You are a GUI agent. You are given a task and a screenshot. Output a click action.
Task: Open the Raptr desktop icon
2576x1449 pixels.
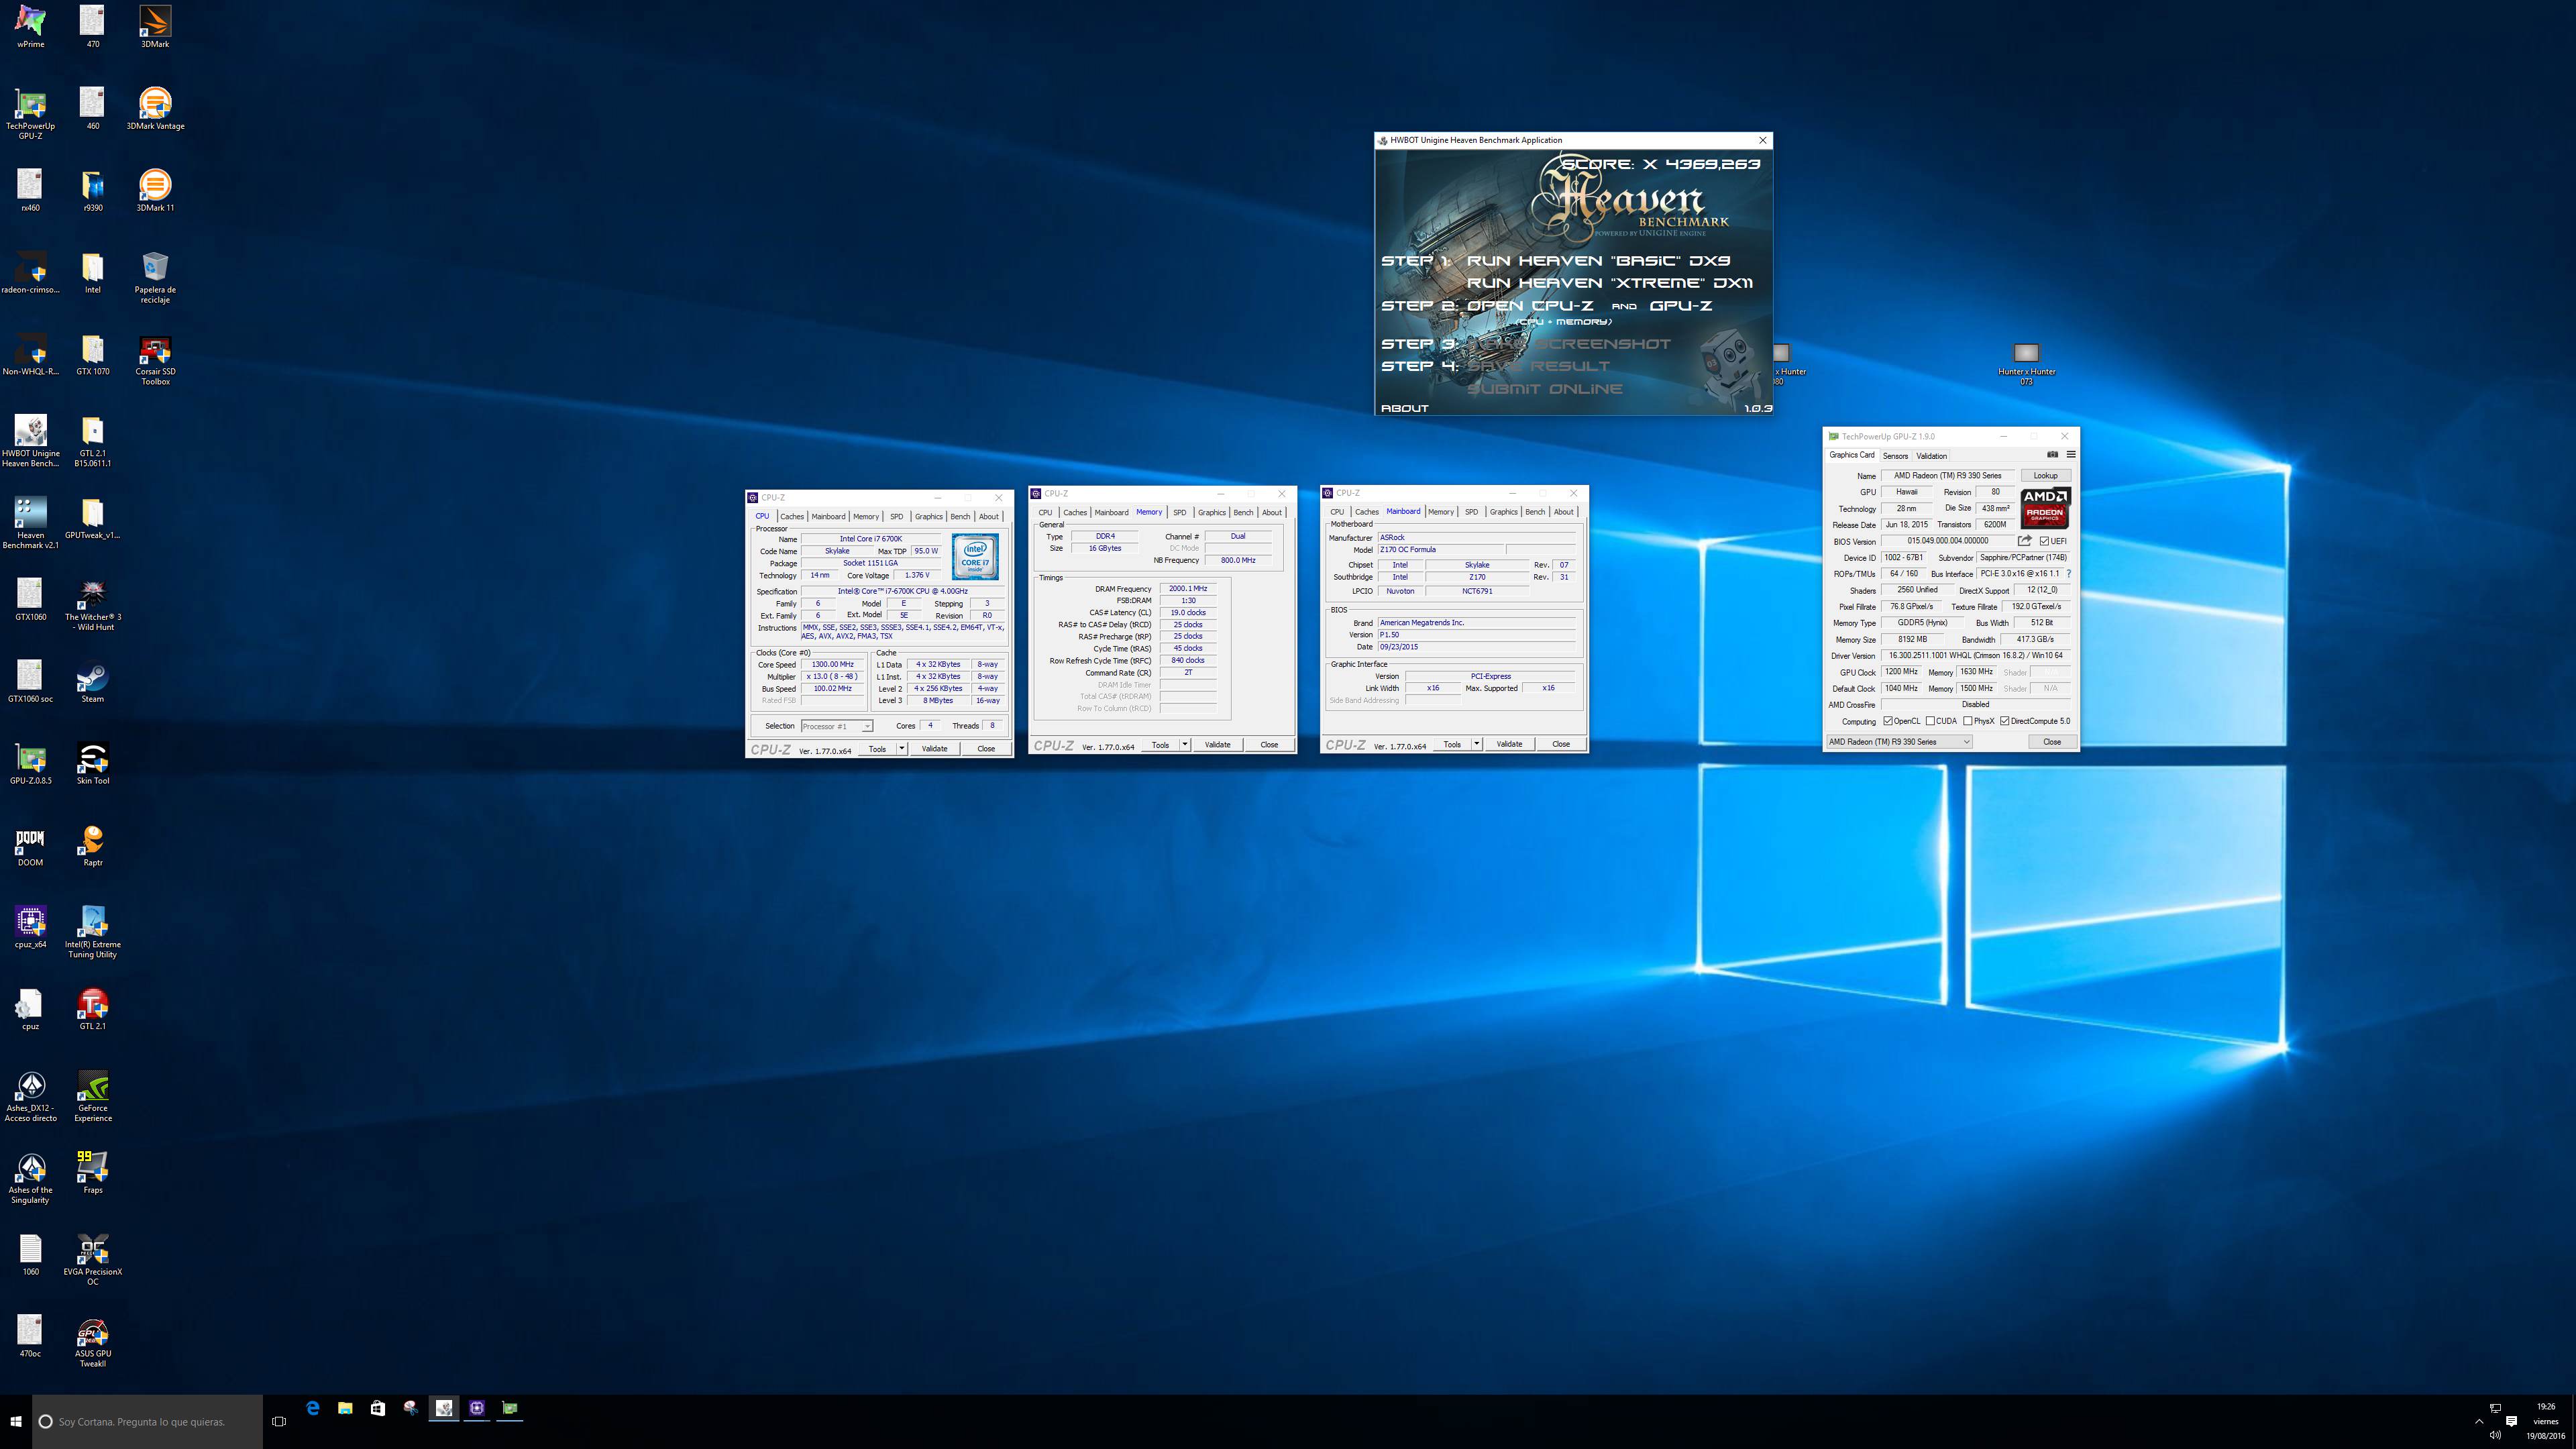click(92, 846)
